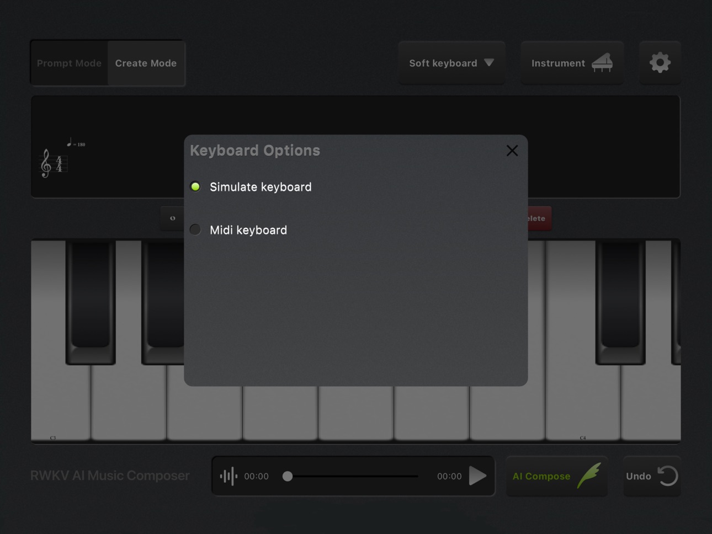The image size is (712, 534).
Task: Select the Midi keyboard radio option
Action: point(195,229)
